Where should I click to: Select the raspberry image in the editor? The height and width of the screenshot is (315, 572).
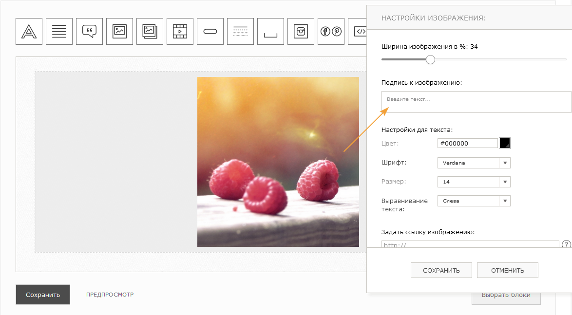click(x=278, y=162)
